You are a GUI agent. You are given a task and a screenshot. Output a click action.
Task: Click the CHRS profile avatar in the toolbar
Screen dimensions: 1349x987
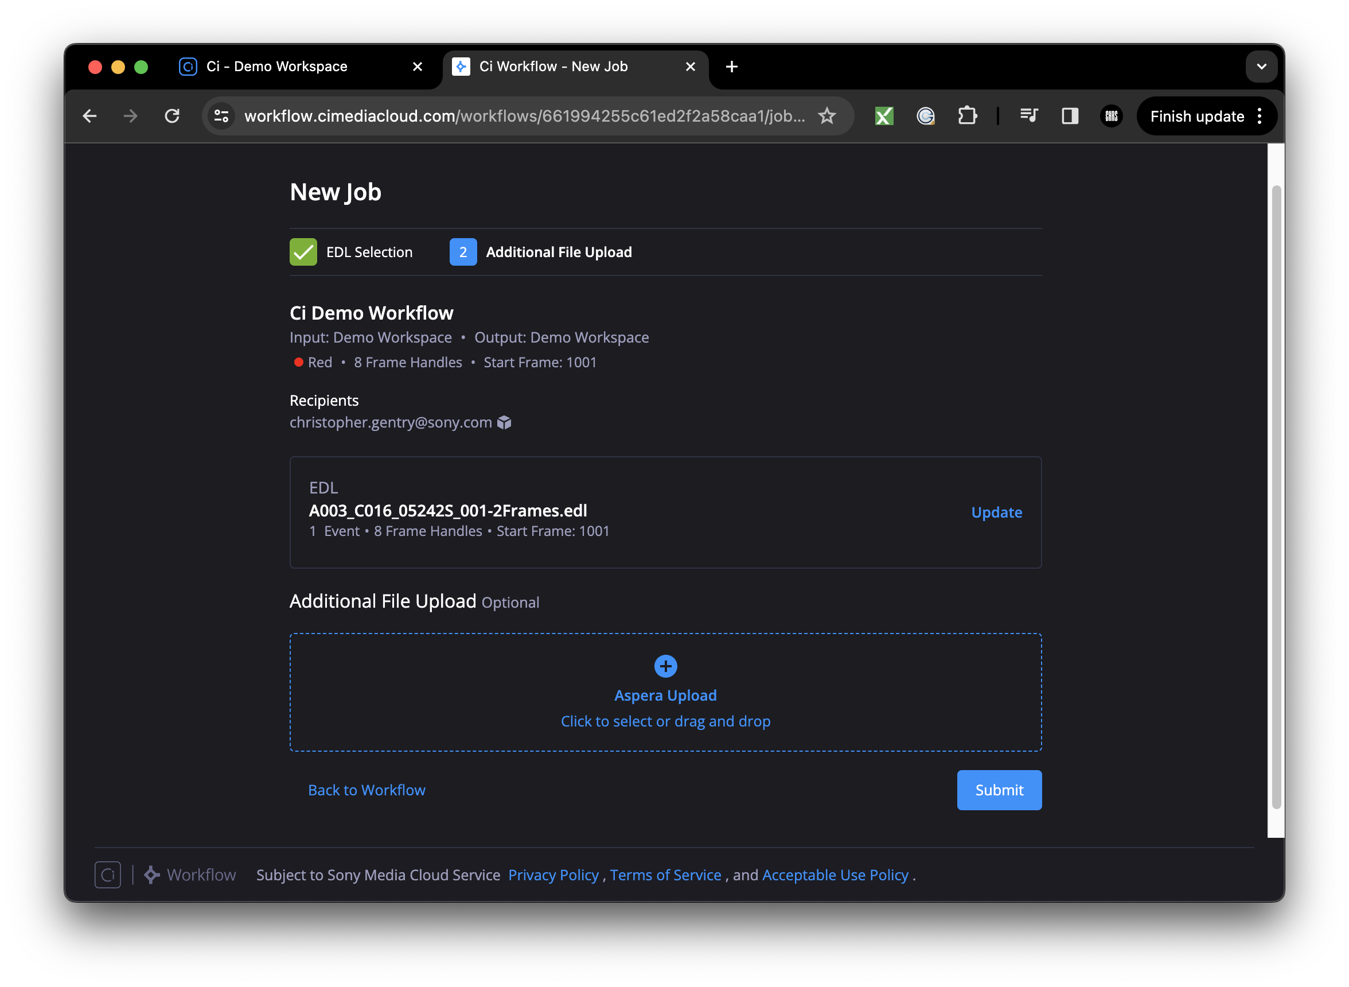[x=1111, y=116]
